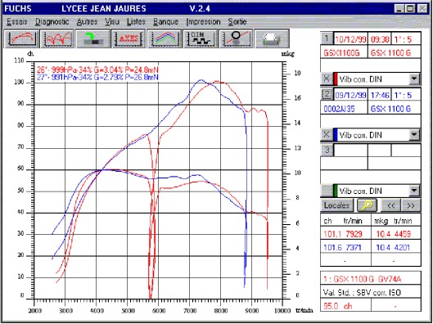Click the Locales button
This screenshot has width=433, height=324.
[x=337, y=205]
